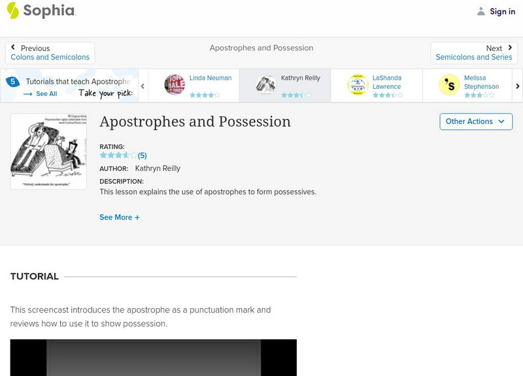Go to Previous: Colons and Semicolons
This screenshot has height=376, width=523.
coord(50,53)
